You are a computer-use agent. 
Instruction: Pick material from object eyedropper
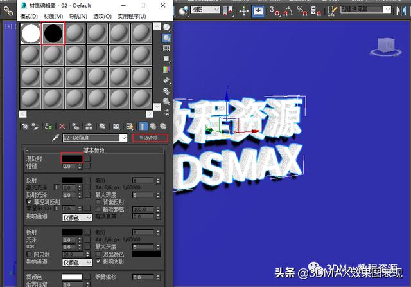coord(55,138)
